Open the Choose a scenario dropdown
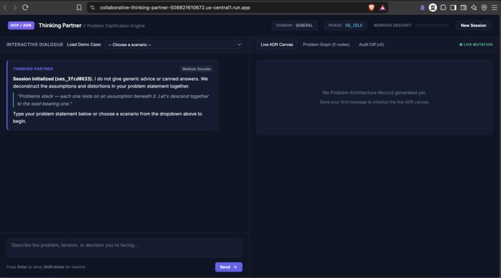 tap(174, 45)
